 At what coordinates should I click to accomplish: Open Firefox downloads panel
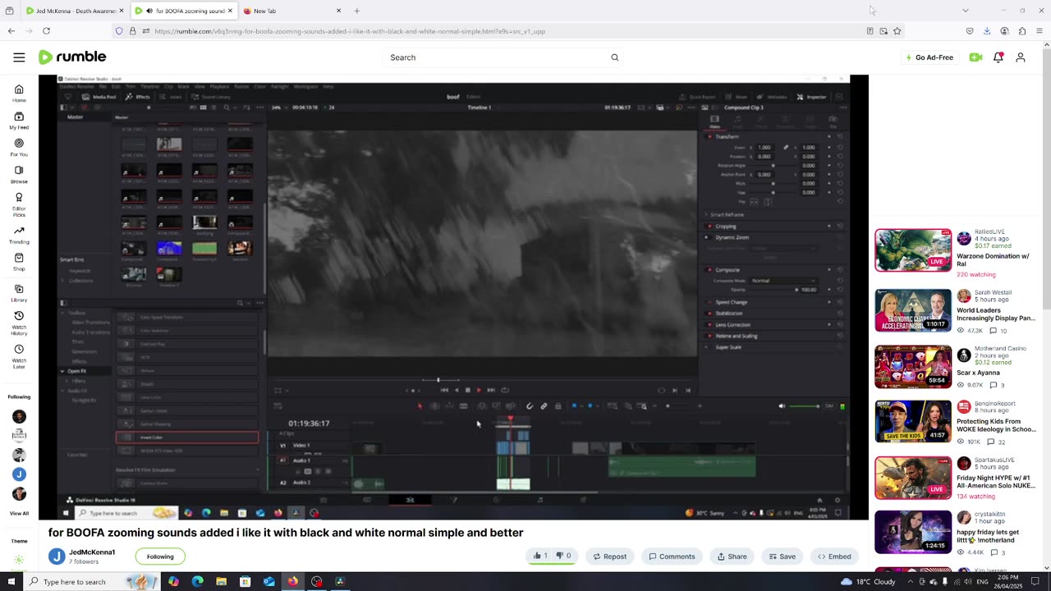coord(987,31)
